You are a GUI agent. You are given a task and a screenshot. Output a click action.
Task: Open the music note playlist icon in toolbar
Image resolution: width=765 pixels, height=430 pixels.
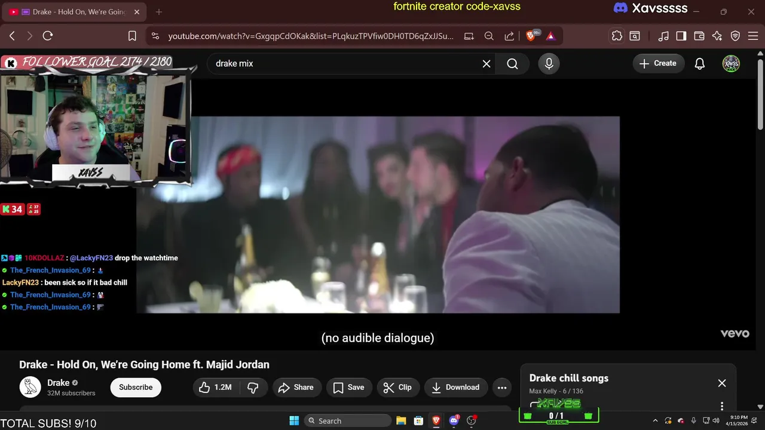[x=663, y=36]
